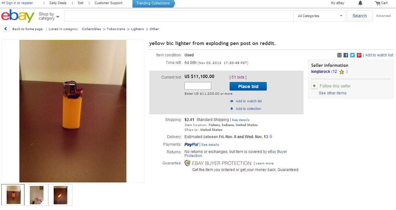Open the All Categories dropdown

point(320,16)
